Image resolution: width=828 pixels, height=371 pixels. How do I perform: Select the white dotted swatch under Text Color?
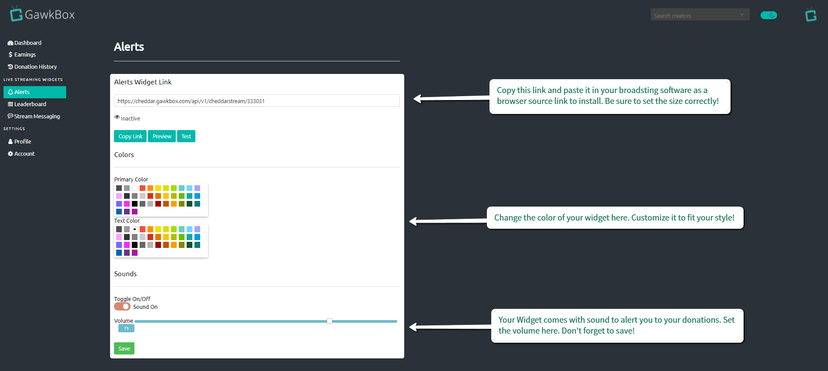(x=135, y=229)
